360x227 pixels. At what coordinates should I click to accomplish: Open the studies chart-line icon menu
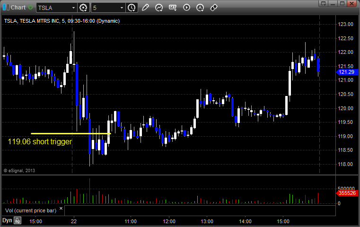[159, 8]
